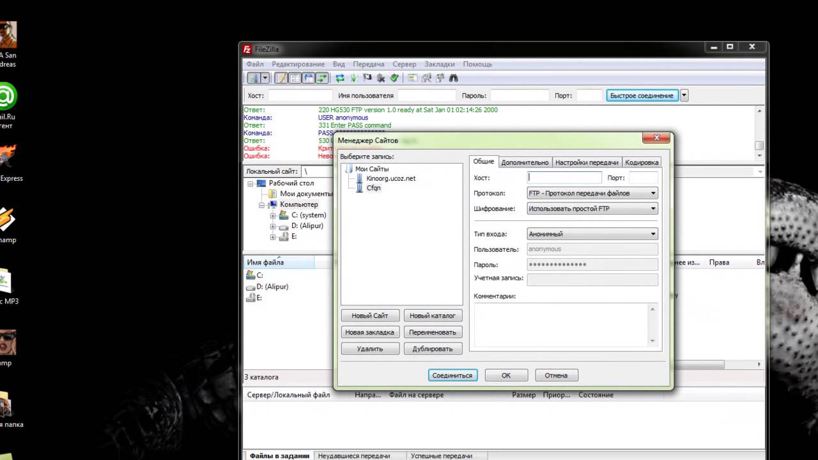Click the Mail.Ru Agent desktop icon
Screen dimensions: 818x460
click(x=6, y=96)
